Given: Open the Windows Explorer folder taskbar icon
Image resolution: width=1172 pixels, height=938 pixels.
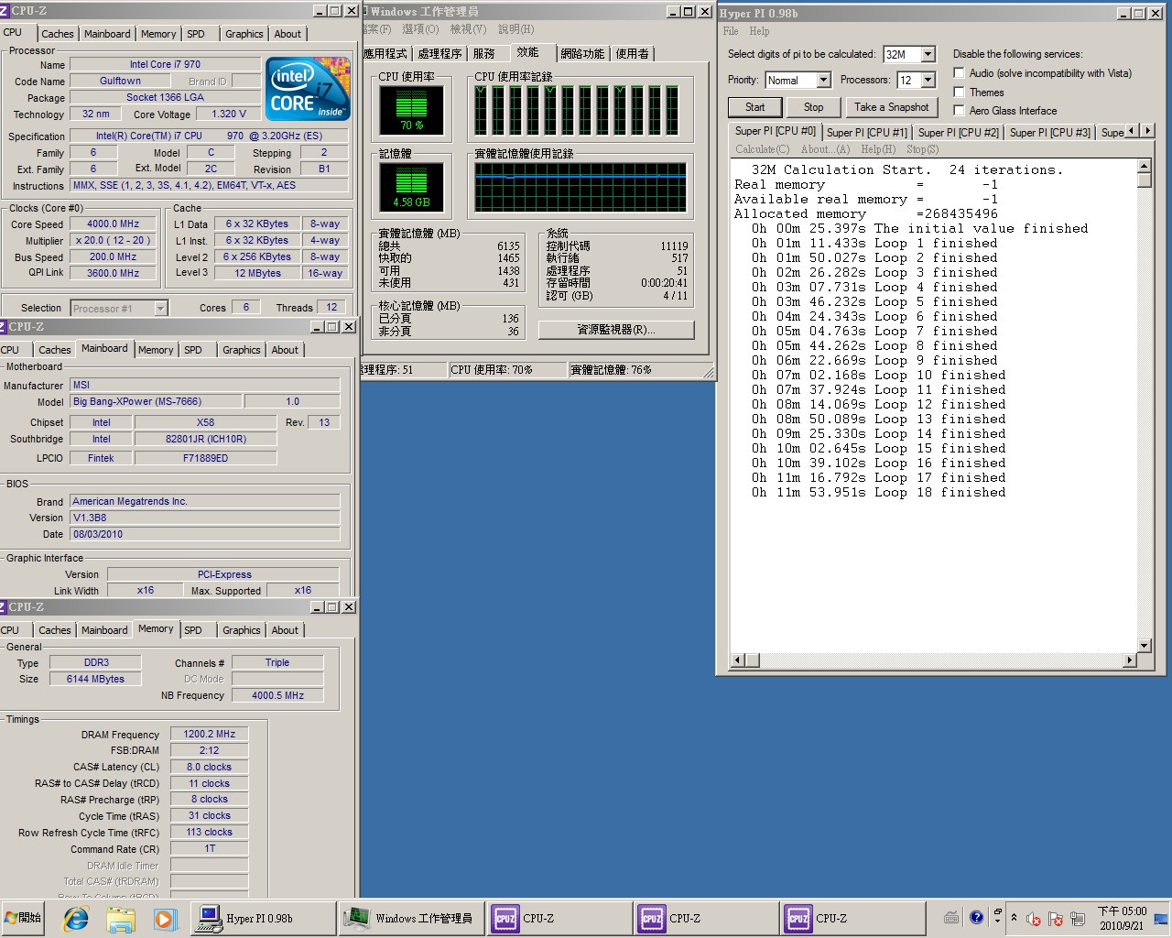Looking at the screenshot, I should (121, 918).
